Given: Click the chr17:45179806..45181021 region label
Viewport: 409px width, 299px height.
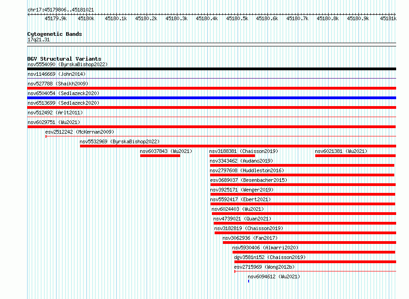Looking at the screenshot, I should [x=61, y=10].
